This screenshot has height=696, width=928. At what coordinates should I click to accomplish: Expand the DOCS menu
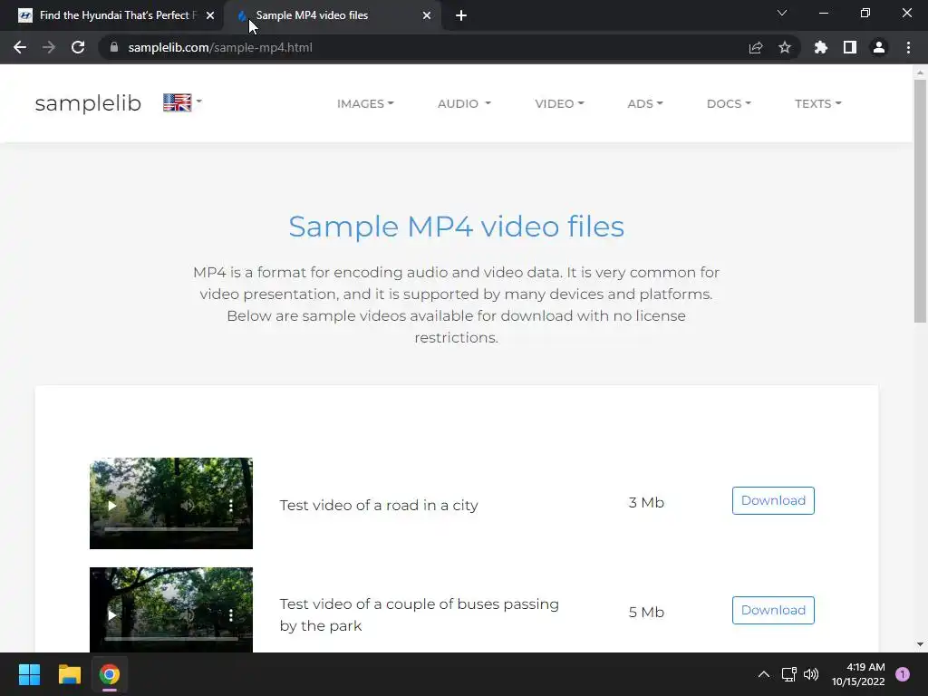point(729,103)
